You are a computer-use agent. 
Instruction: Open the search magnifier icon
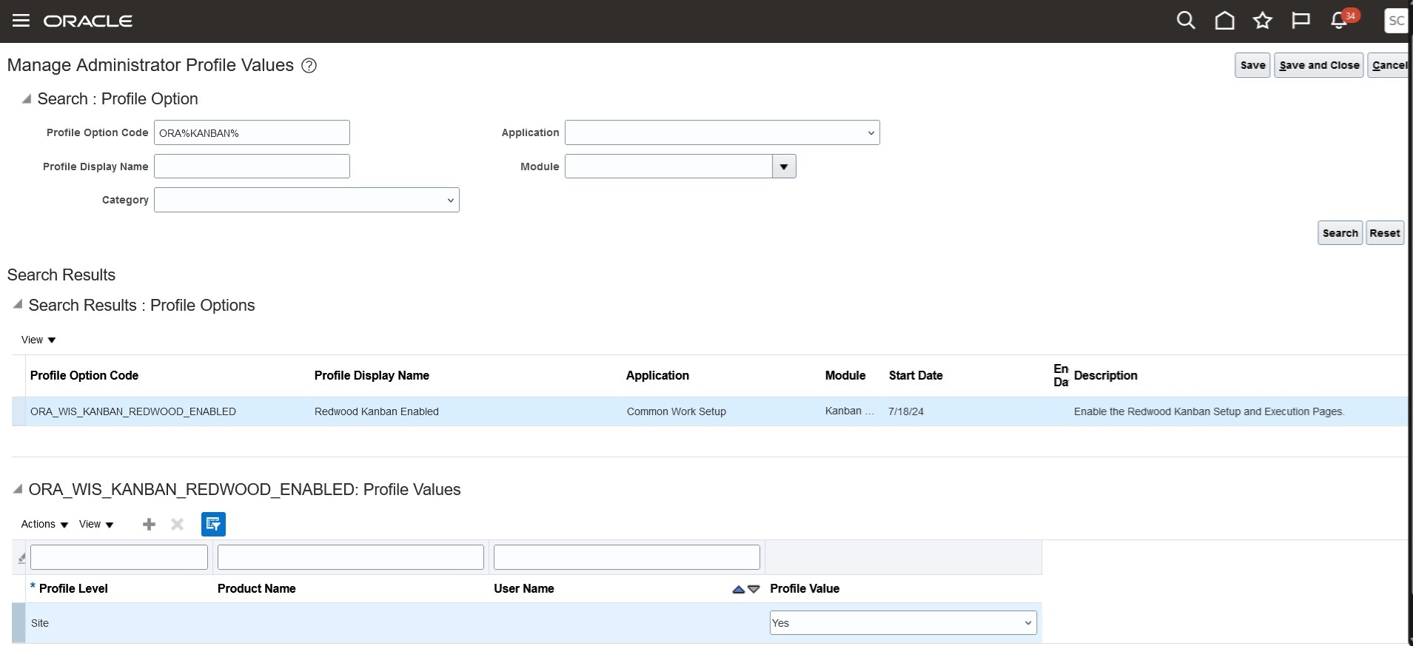pos(1186,21)
